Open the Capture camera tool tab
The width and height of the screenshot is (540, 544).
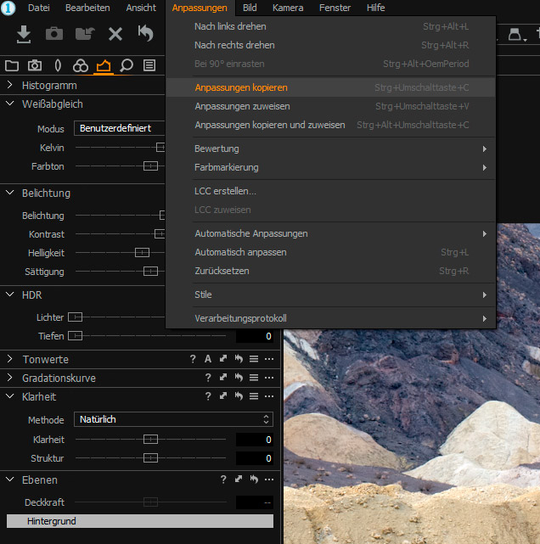(35, 65)
